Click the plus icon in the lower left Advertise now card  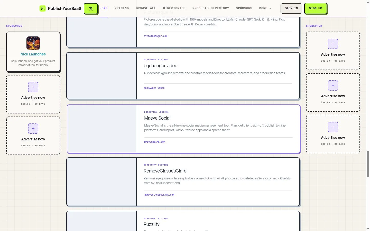pyautogui.click(x=33, y=129)
